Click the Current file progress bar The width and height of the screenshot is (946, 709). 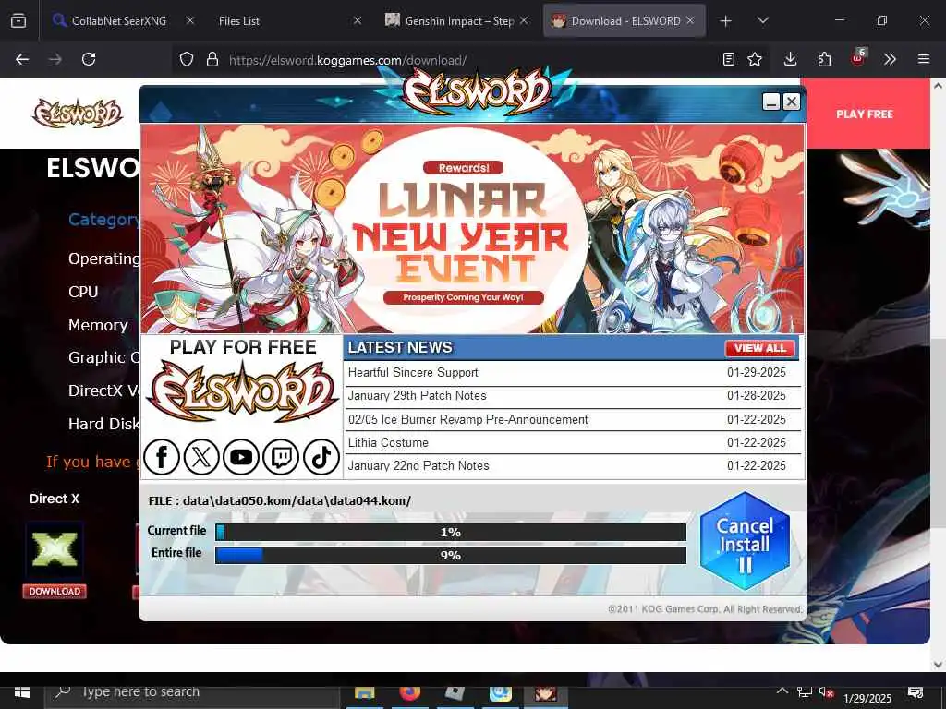tap(451, 533)
